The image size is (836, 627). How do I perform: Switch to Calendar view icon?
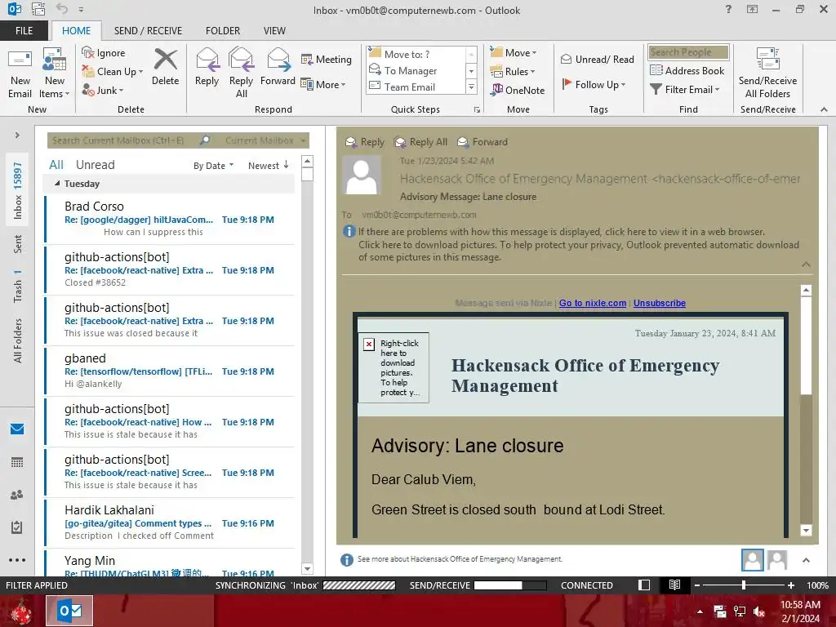click(17, 462)
